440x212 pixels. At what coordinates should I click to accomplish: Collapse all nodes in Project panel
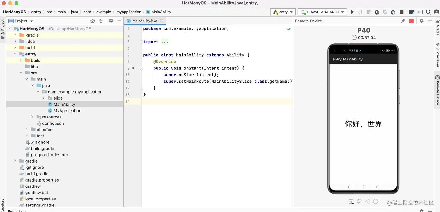pyautogui.click(x=101, y=21)
